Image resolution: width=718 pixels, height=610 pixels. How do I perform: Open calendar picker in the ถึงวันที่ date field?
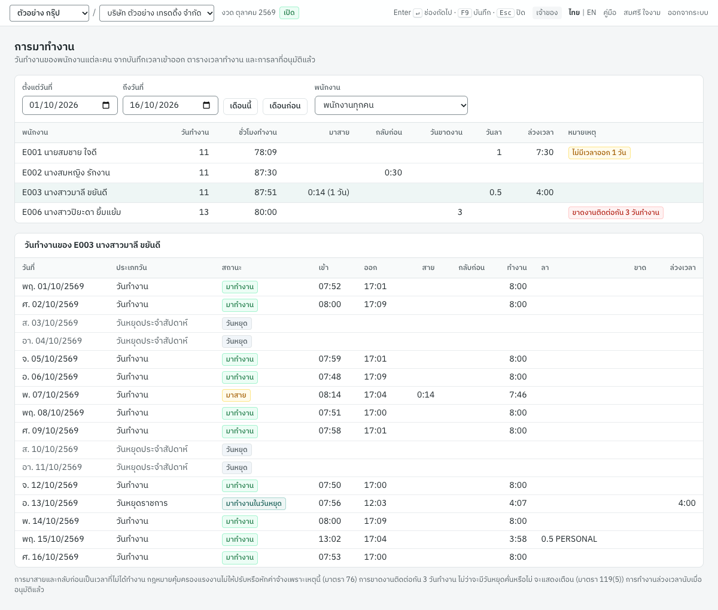pyautogui.click(x=206, y=105)
